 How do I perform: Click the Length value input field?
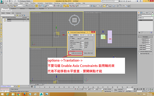pyautogui.click(x=148, y=39)
